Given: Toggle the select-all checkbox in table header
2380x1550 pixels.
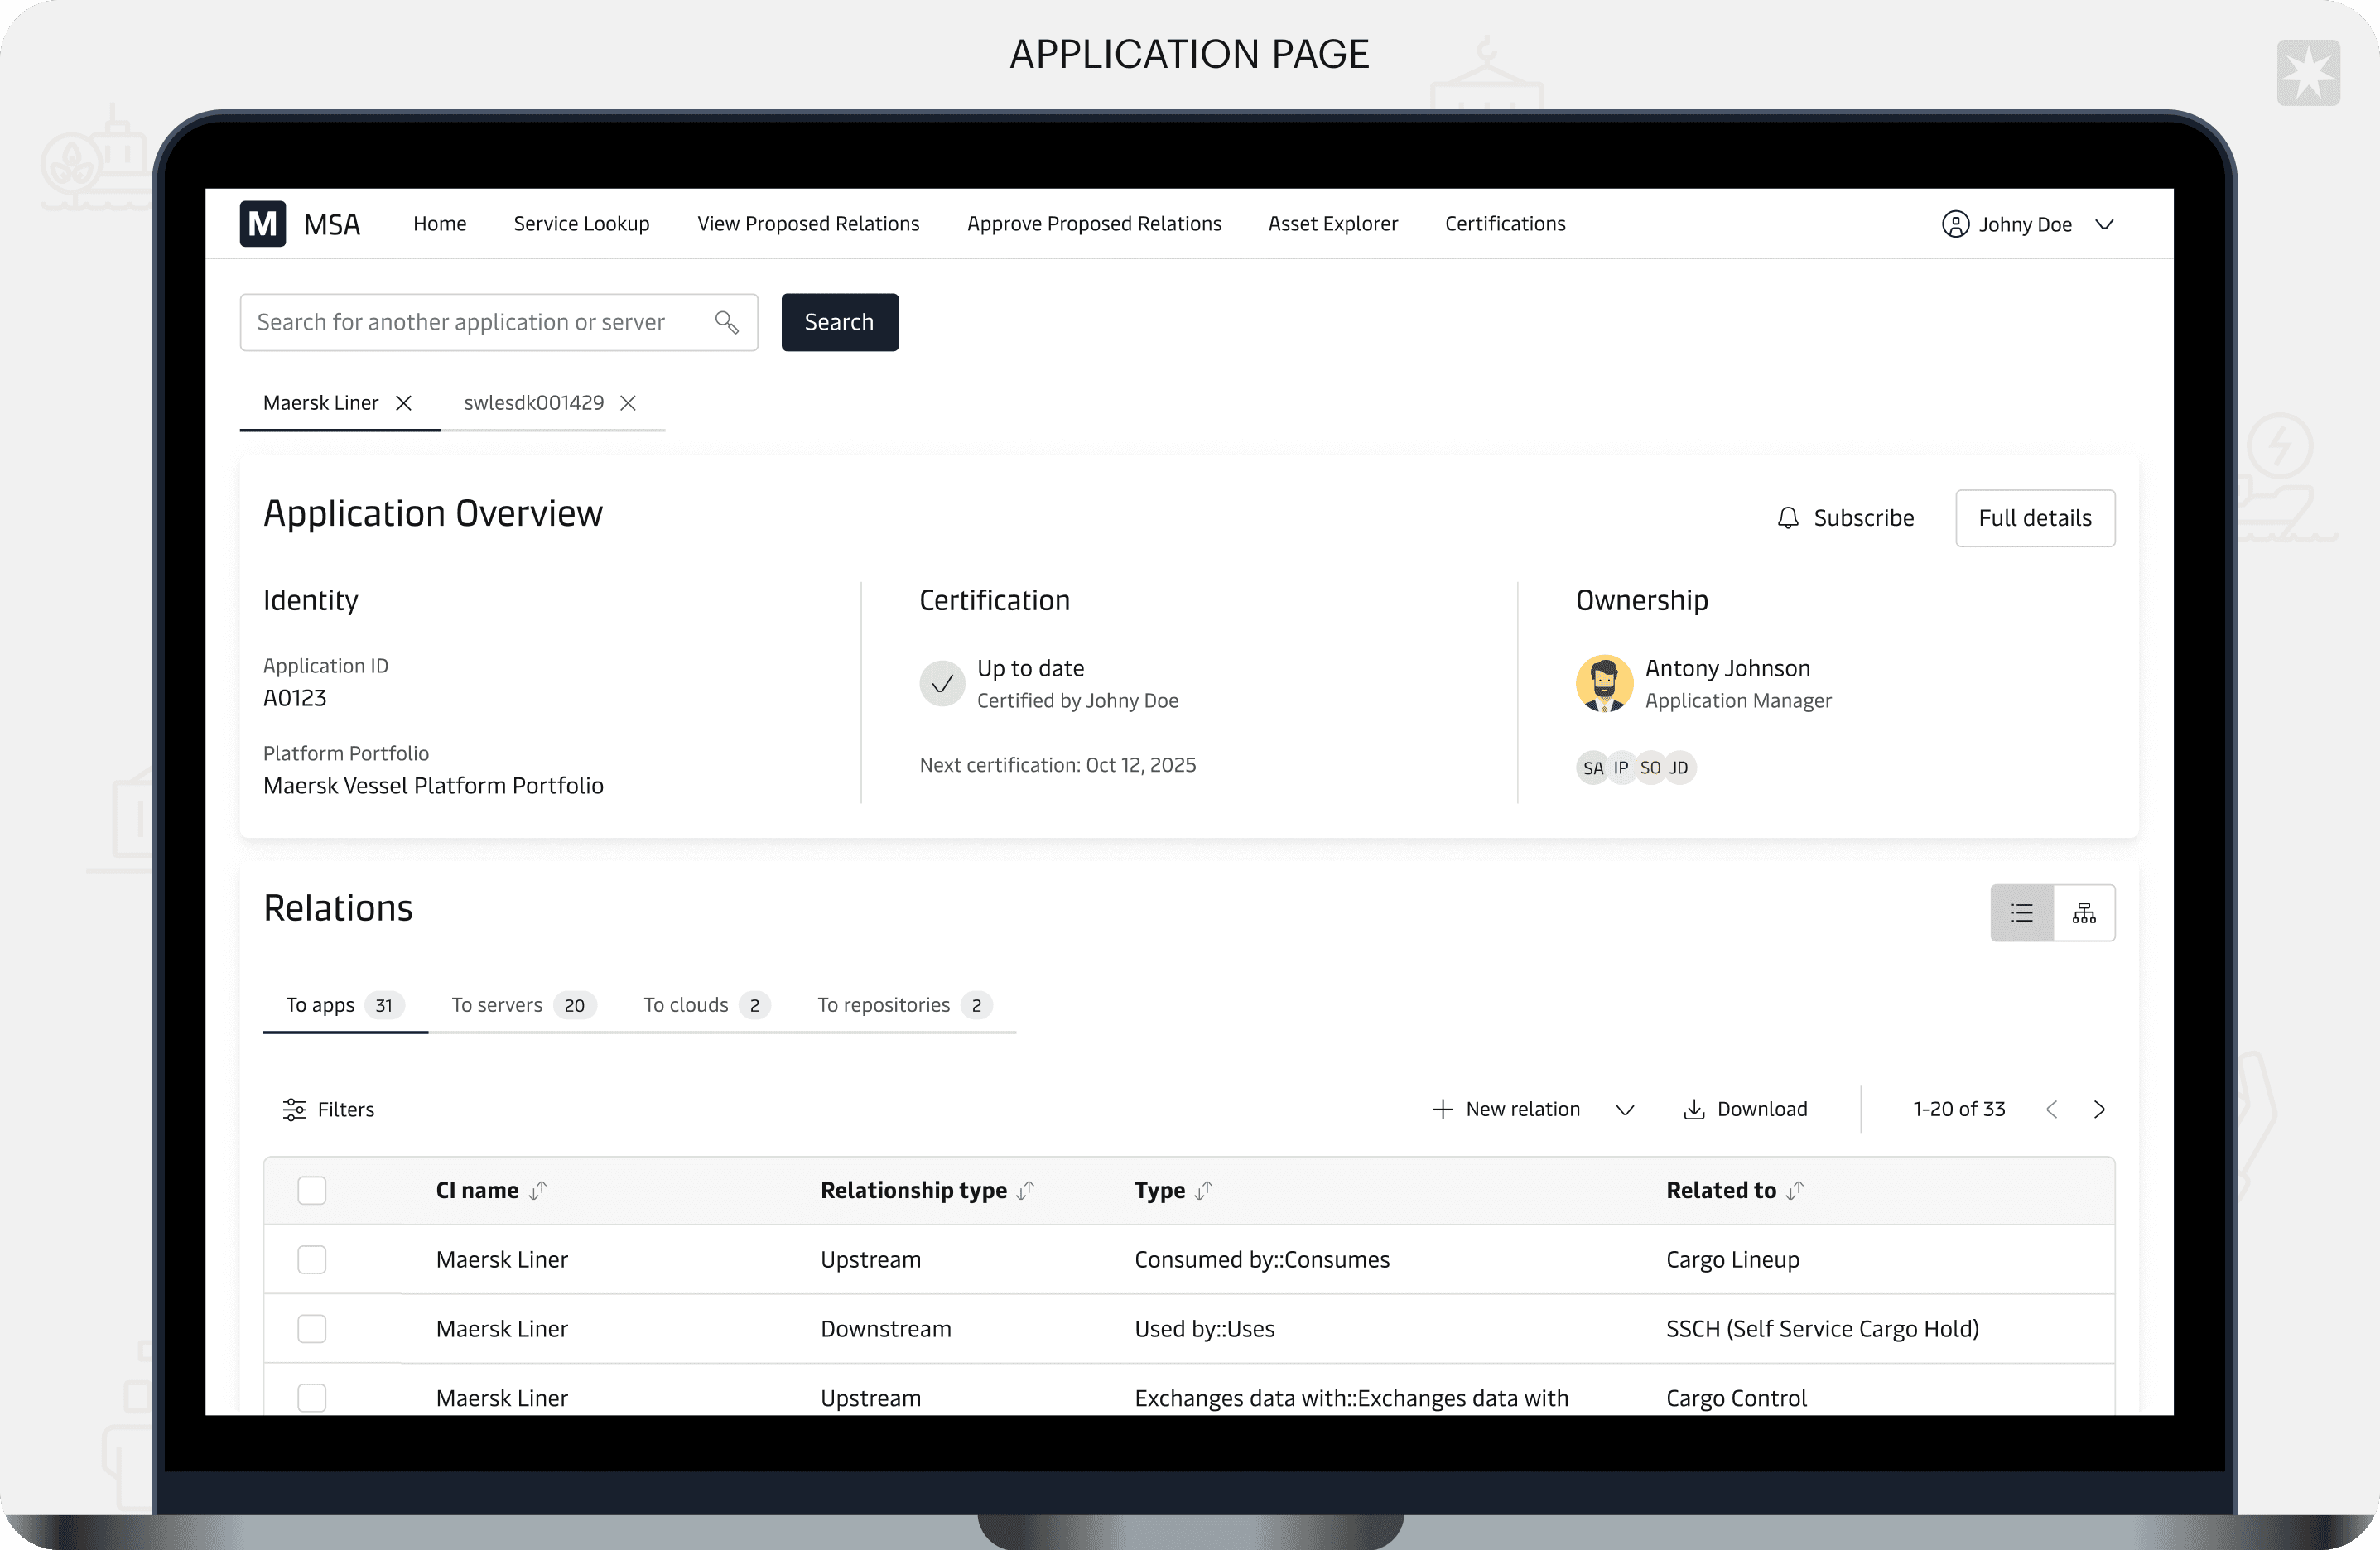Looking at the screenshot, I should [x=312, y=1190].
